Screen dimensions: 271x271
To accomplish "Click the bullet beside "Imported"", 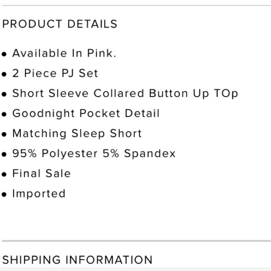I will [x=4, y=194].
